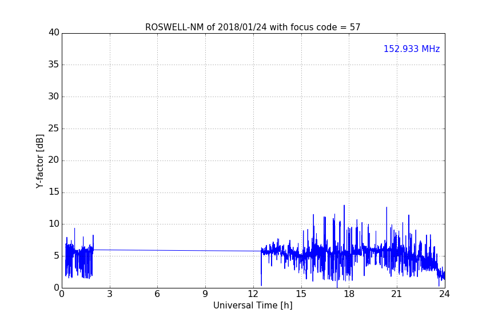Click the 'Y-factor [dB]' axis label
Viewport: 494px width, 329px height.
tap(39, 161)
